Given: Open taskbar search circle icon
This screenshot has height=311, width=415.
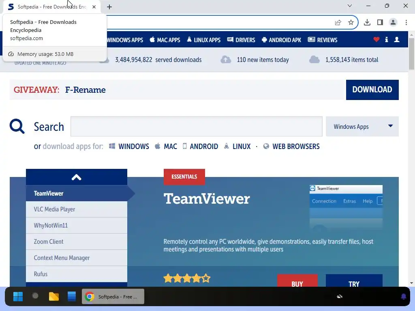Looking at the screenshot, I should click(x=35, y=296).
